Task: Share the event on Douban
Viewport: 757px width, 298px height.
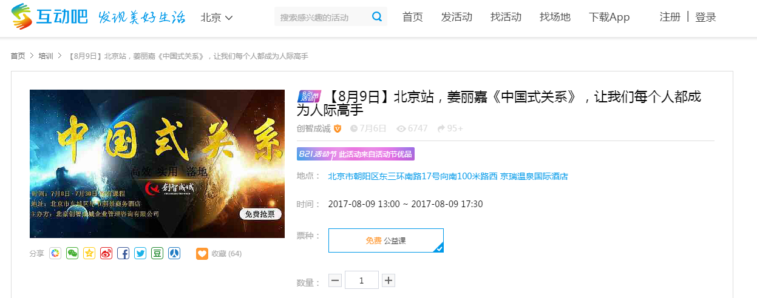Action: coord(157,253)
